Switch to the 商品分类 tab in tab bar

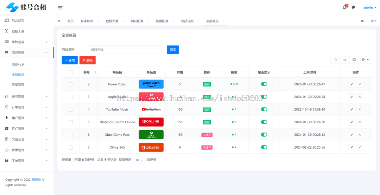(187, 21)
